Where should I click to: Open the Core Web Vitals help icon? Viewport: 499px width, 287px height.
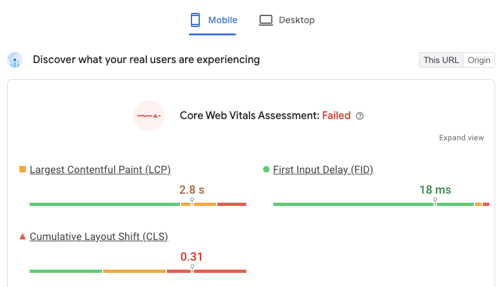point(360,116)
